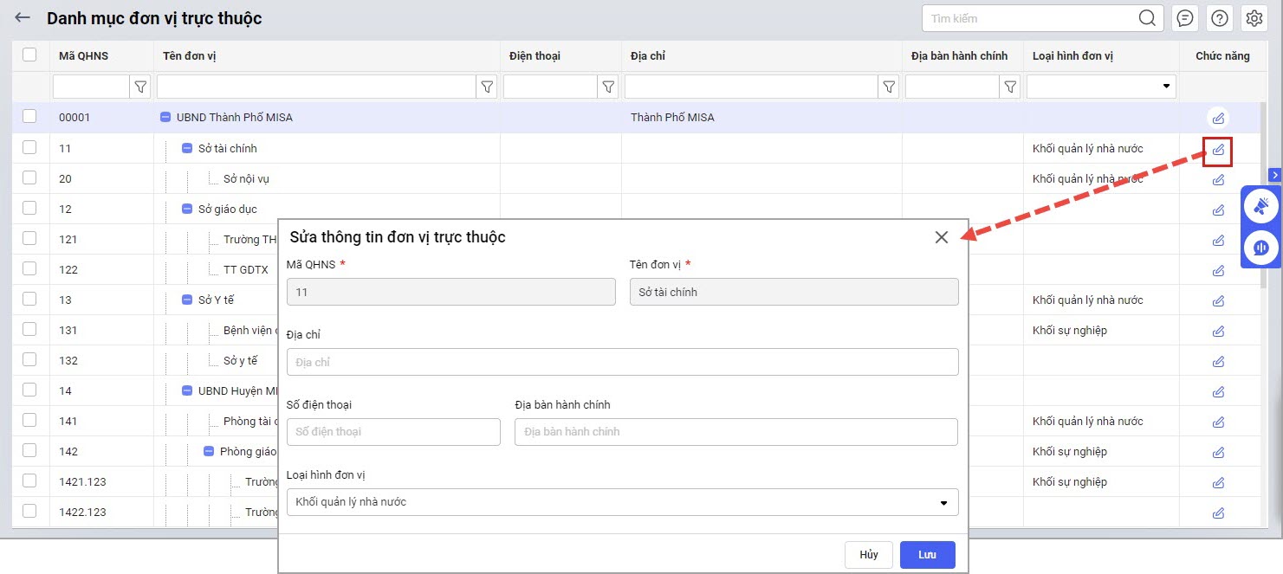Check the box for row 00001
The image size is (1283, 574).
click(29, 117)
